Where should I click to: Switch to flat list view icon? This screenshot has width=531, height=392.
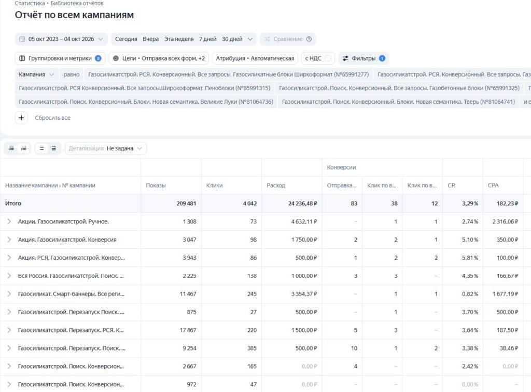tap(11, 148)
